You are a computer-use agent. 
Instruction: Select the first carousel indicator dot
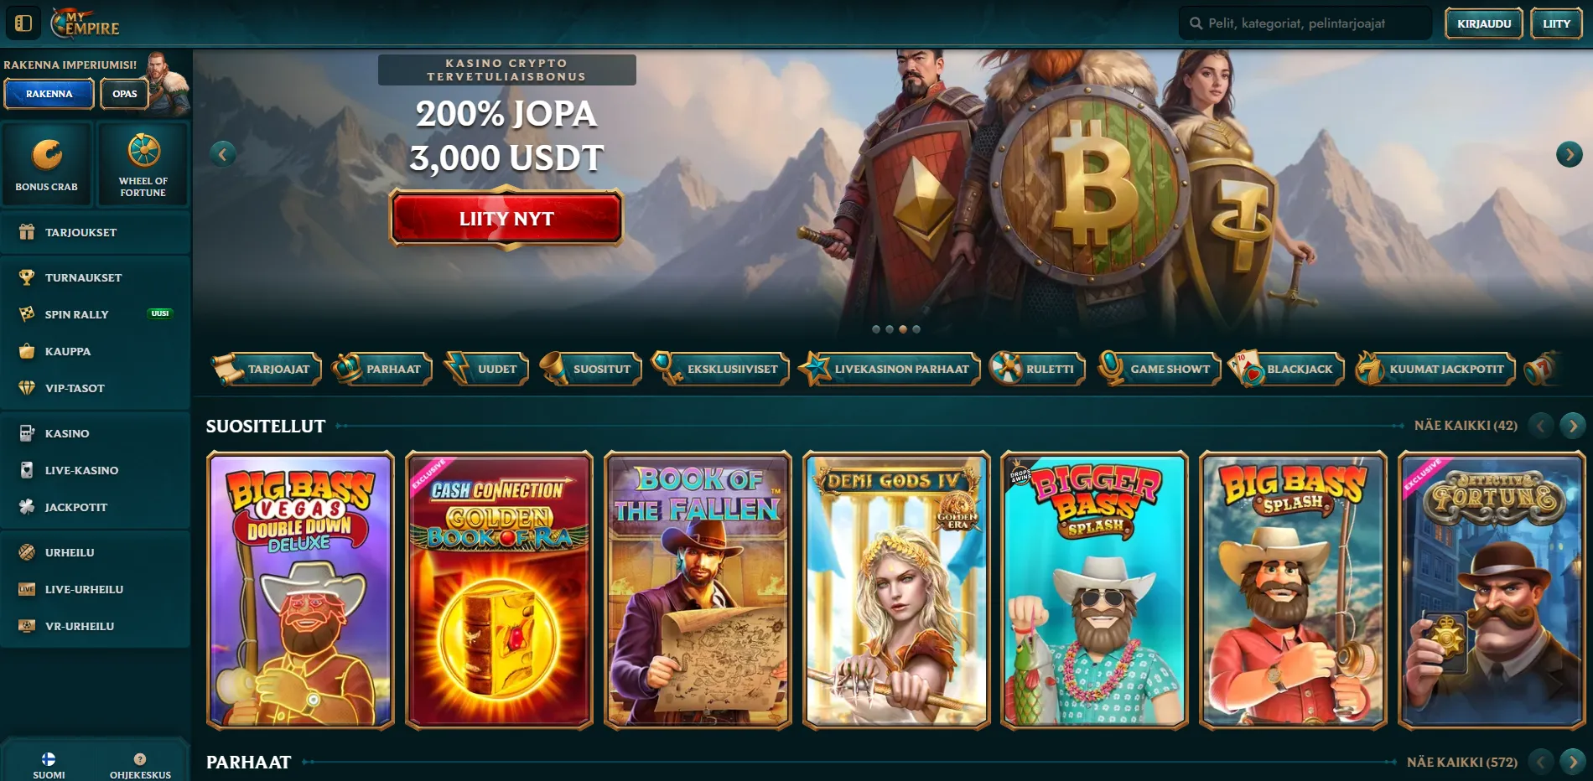(876, 329)
